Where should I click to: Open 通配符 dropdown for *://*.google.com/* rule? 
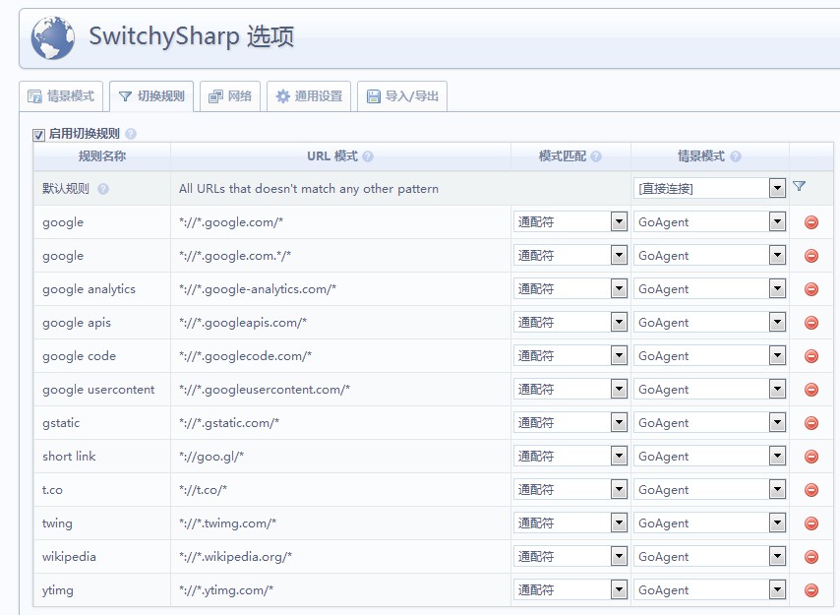coord(570,221)
